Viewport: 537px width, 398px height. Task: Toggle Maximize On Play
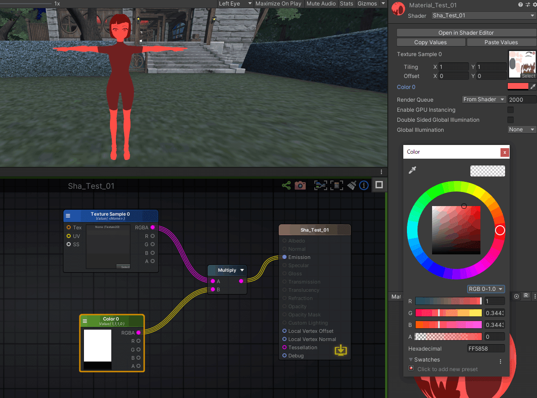(278, 4)
